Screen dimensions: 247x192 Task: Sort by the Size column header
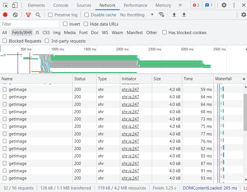(167, 79)
